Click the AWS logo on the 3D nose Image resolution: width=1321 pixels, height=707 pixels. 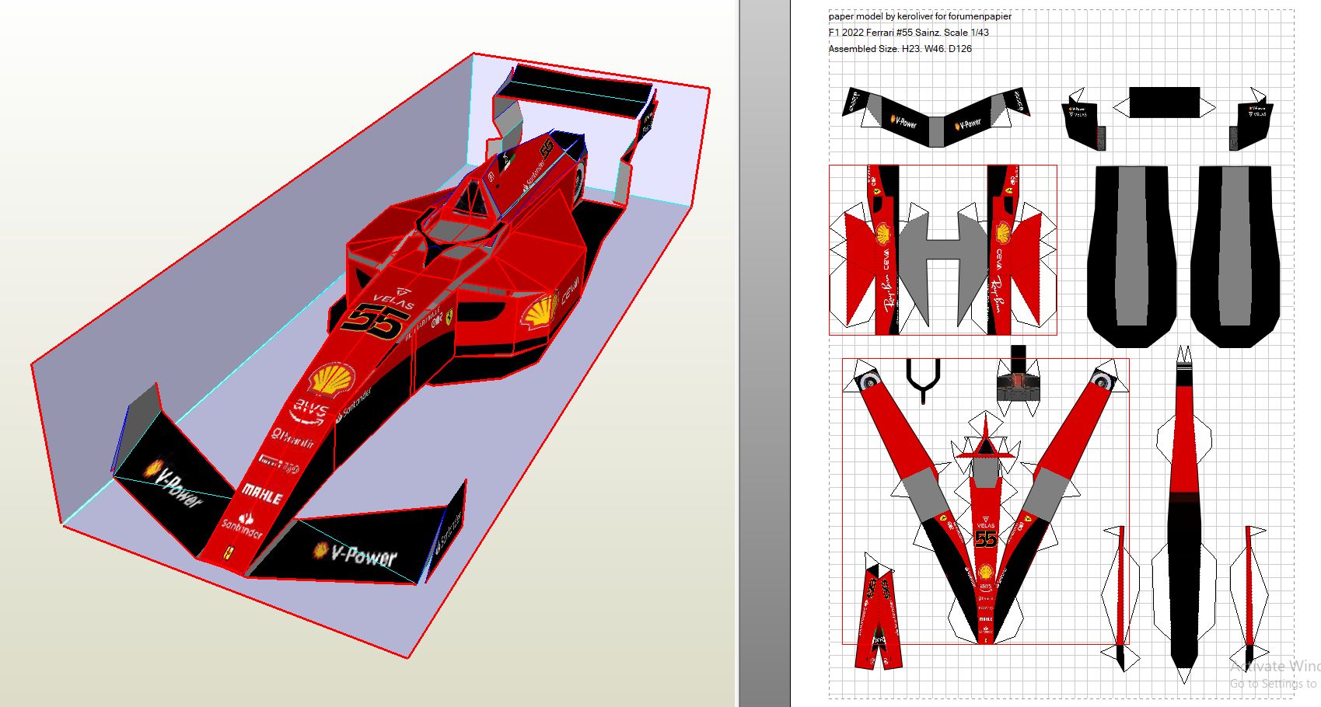pos(309,412)
